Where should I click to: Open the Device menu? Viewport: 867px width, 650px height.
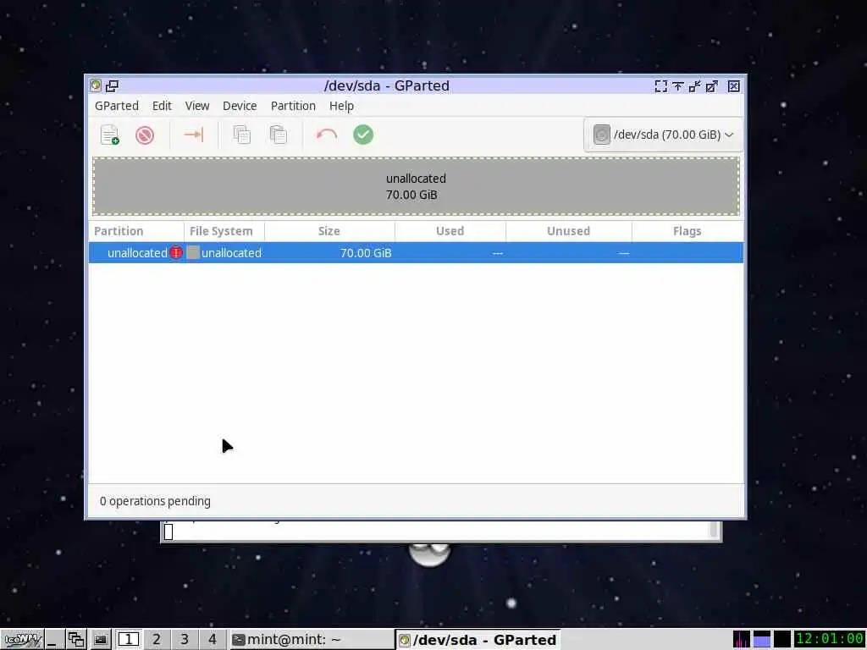240,106
